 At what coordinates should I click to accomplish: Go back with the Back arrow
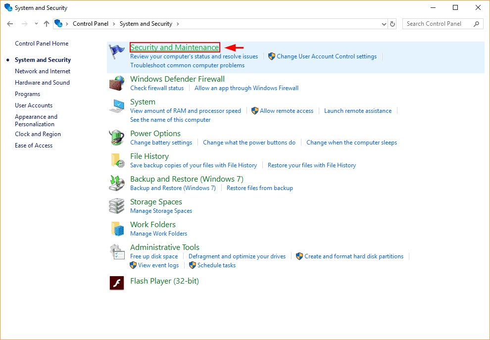click(10, 24)
